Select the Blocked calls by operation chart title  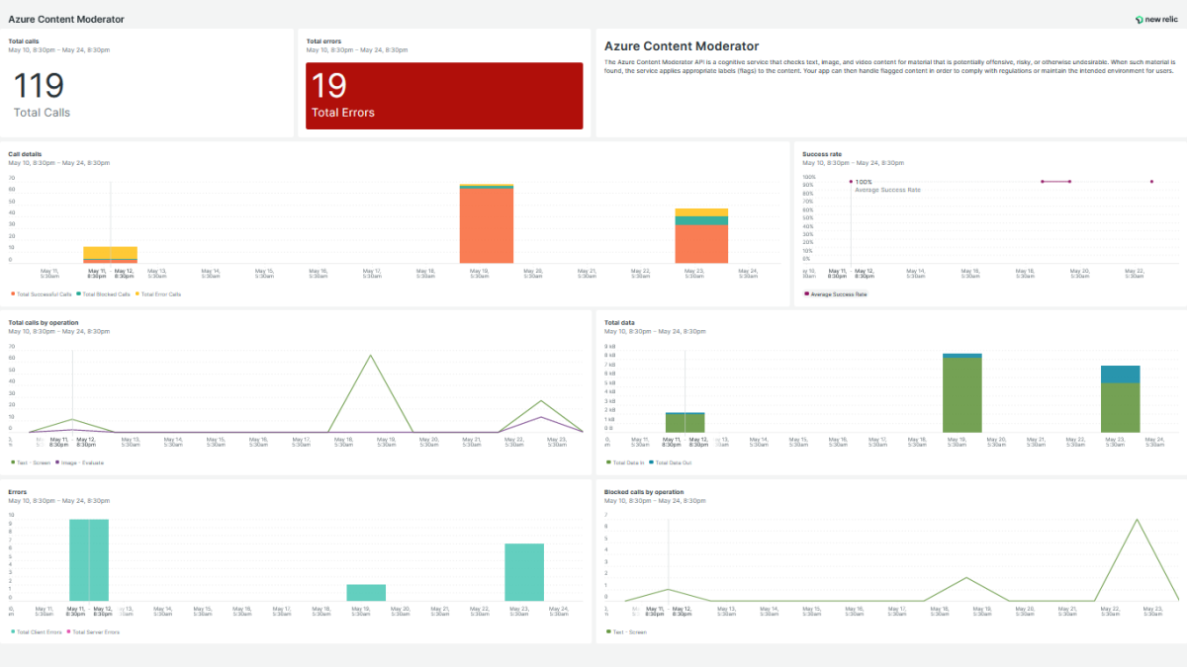(644, 491)
